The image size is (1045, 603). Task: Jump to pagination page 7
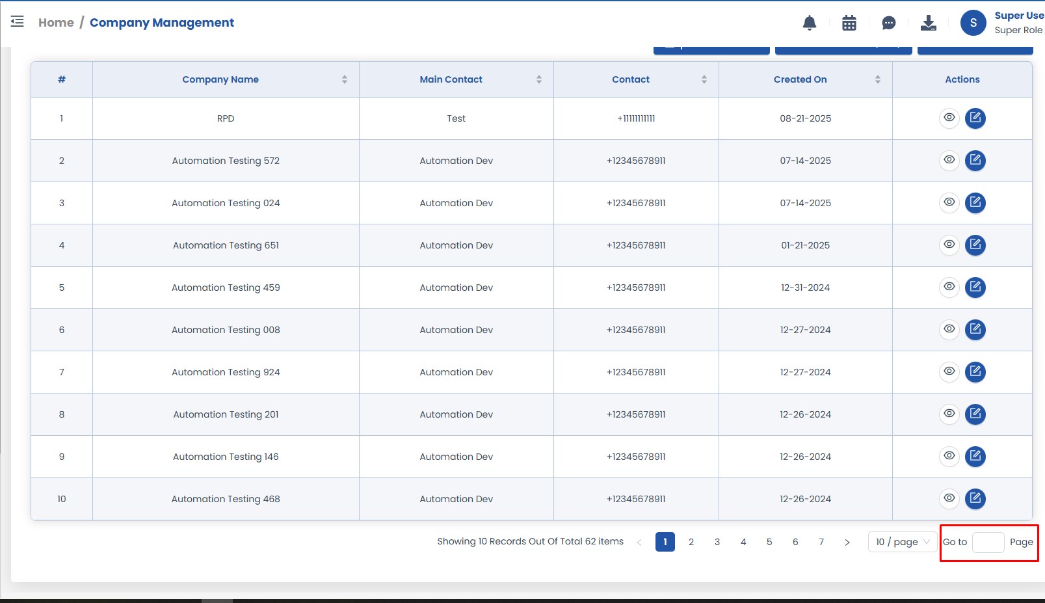pyautogui.click(x=821, y=542)
